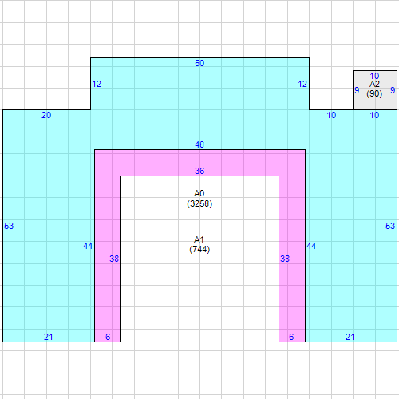Select the 6 label at left pink leg base
399x399 pixels.
click(x=108, y=337)
